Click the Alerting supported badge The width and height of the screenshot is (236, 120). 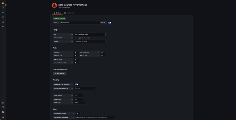59,19
